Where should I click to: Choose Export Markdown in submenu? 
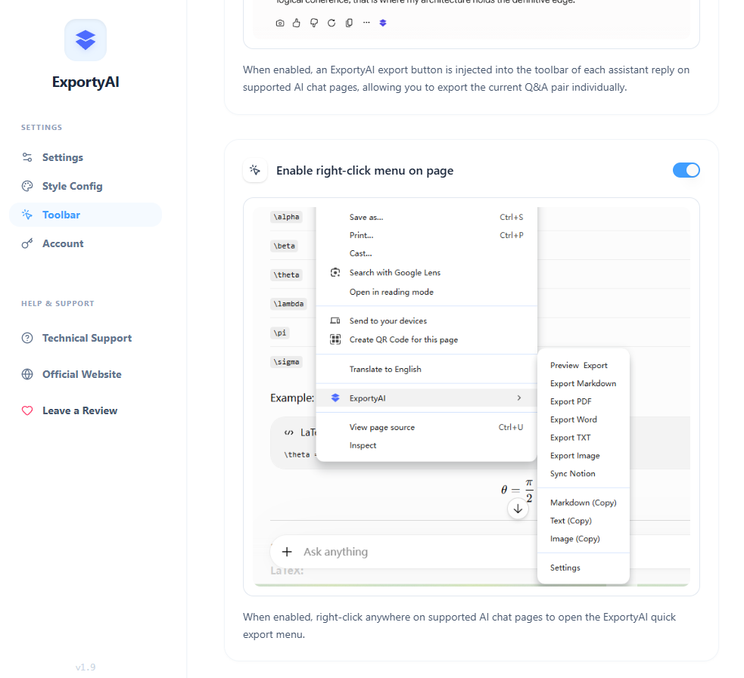(583, 383)
